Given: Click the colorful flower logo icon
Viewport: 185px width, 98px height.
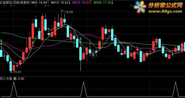Looking at the screenshot, I should pyautogui.click(x=140, y=7).
